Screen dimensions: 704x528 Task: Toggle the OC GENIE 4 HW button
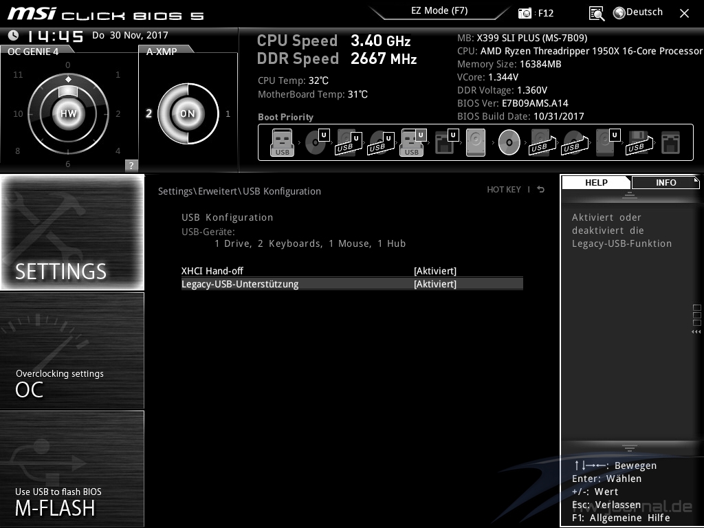tap(68, 113)
